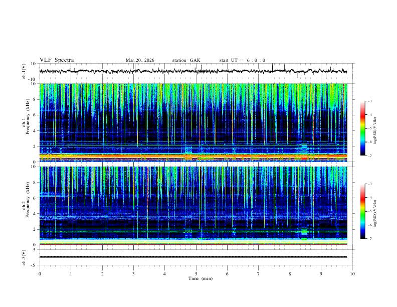Screen dimensions: 397x307
Task: Click the '3' tick on Time axis
Action: [x=133, y=274]
